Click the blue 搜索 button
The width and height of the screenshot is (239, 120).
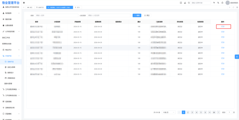coord(137,16)
